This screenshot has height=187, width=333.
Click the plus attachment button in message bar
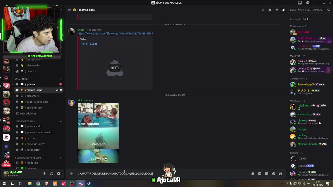71,173
